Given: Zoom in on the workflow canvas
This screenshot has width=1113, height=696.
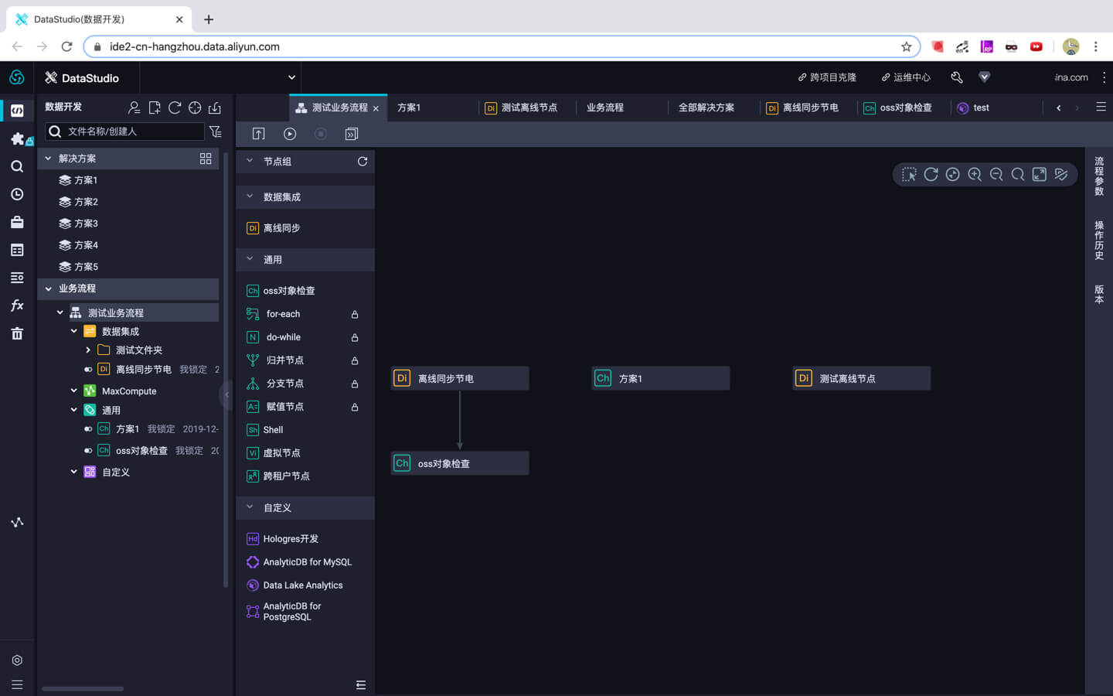Looking at the screenshot, I should [x=975, y=175].
